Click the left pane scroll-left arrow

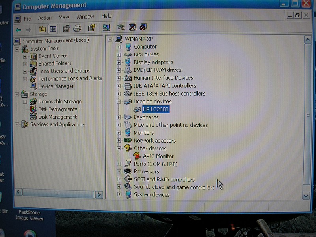click(x=18, y=192)
